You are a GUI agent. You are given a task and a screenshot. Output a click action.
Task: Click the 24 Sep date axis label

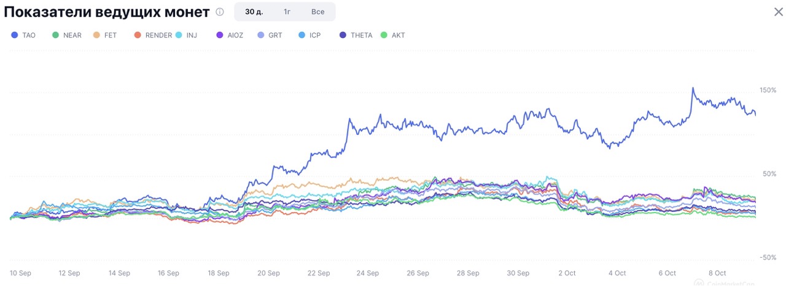368,273
